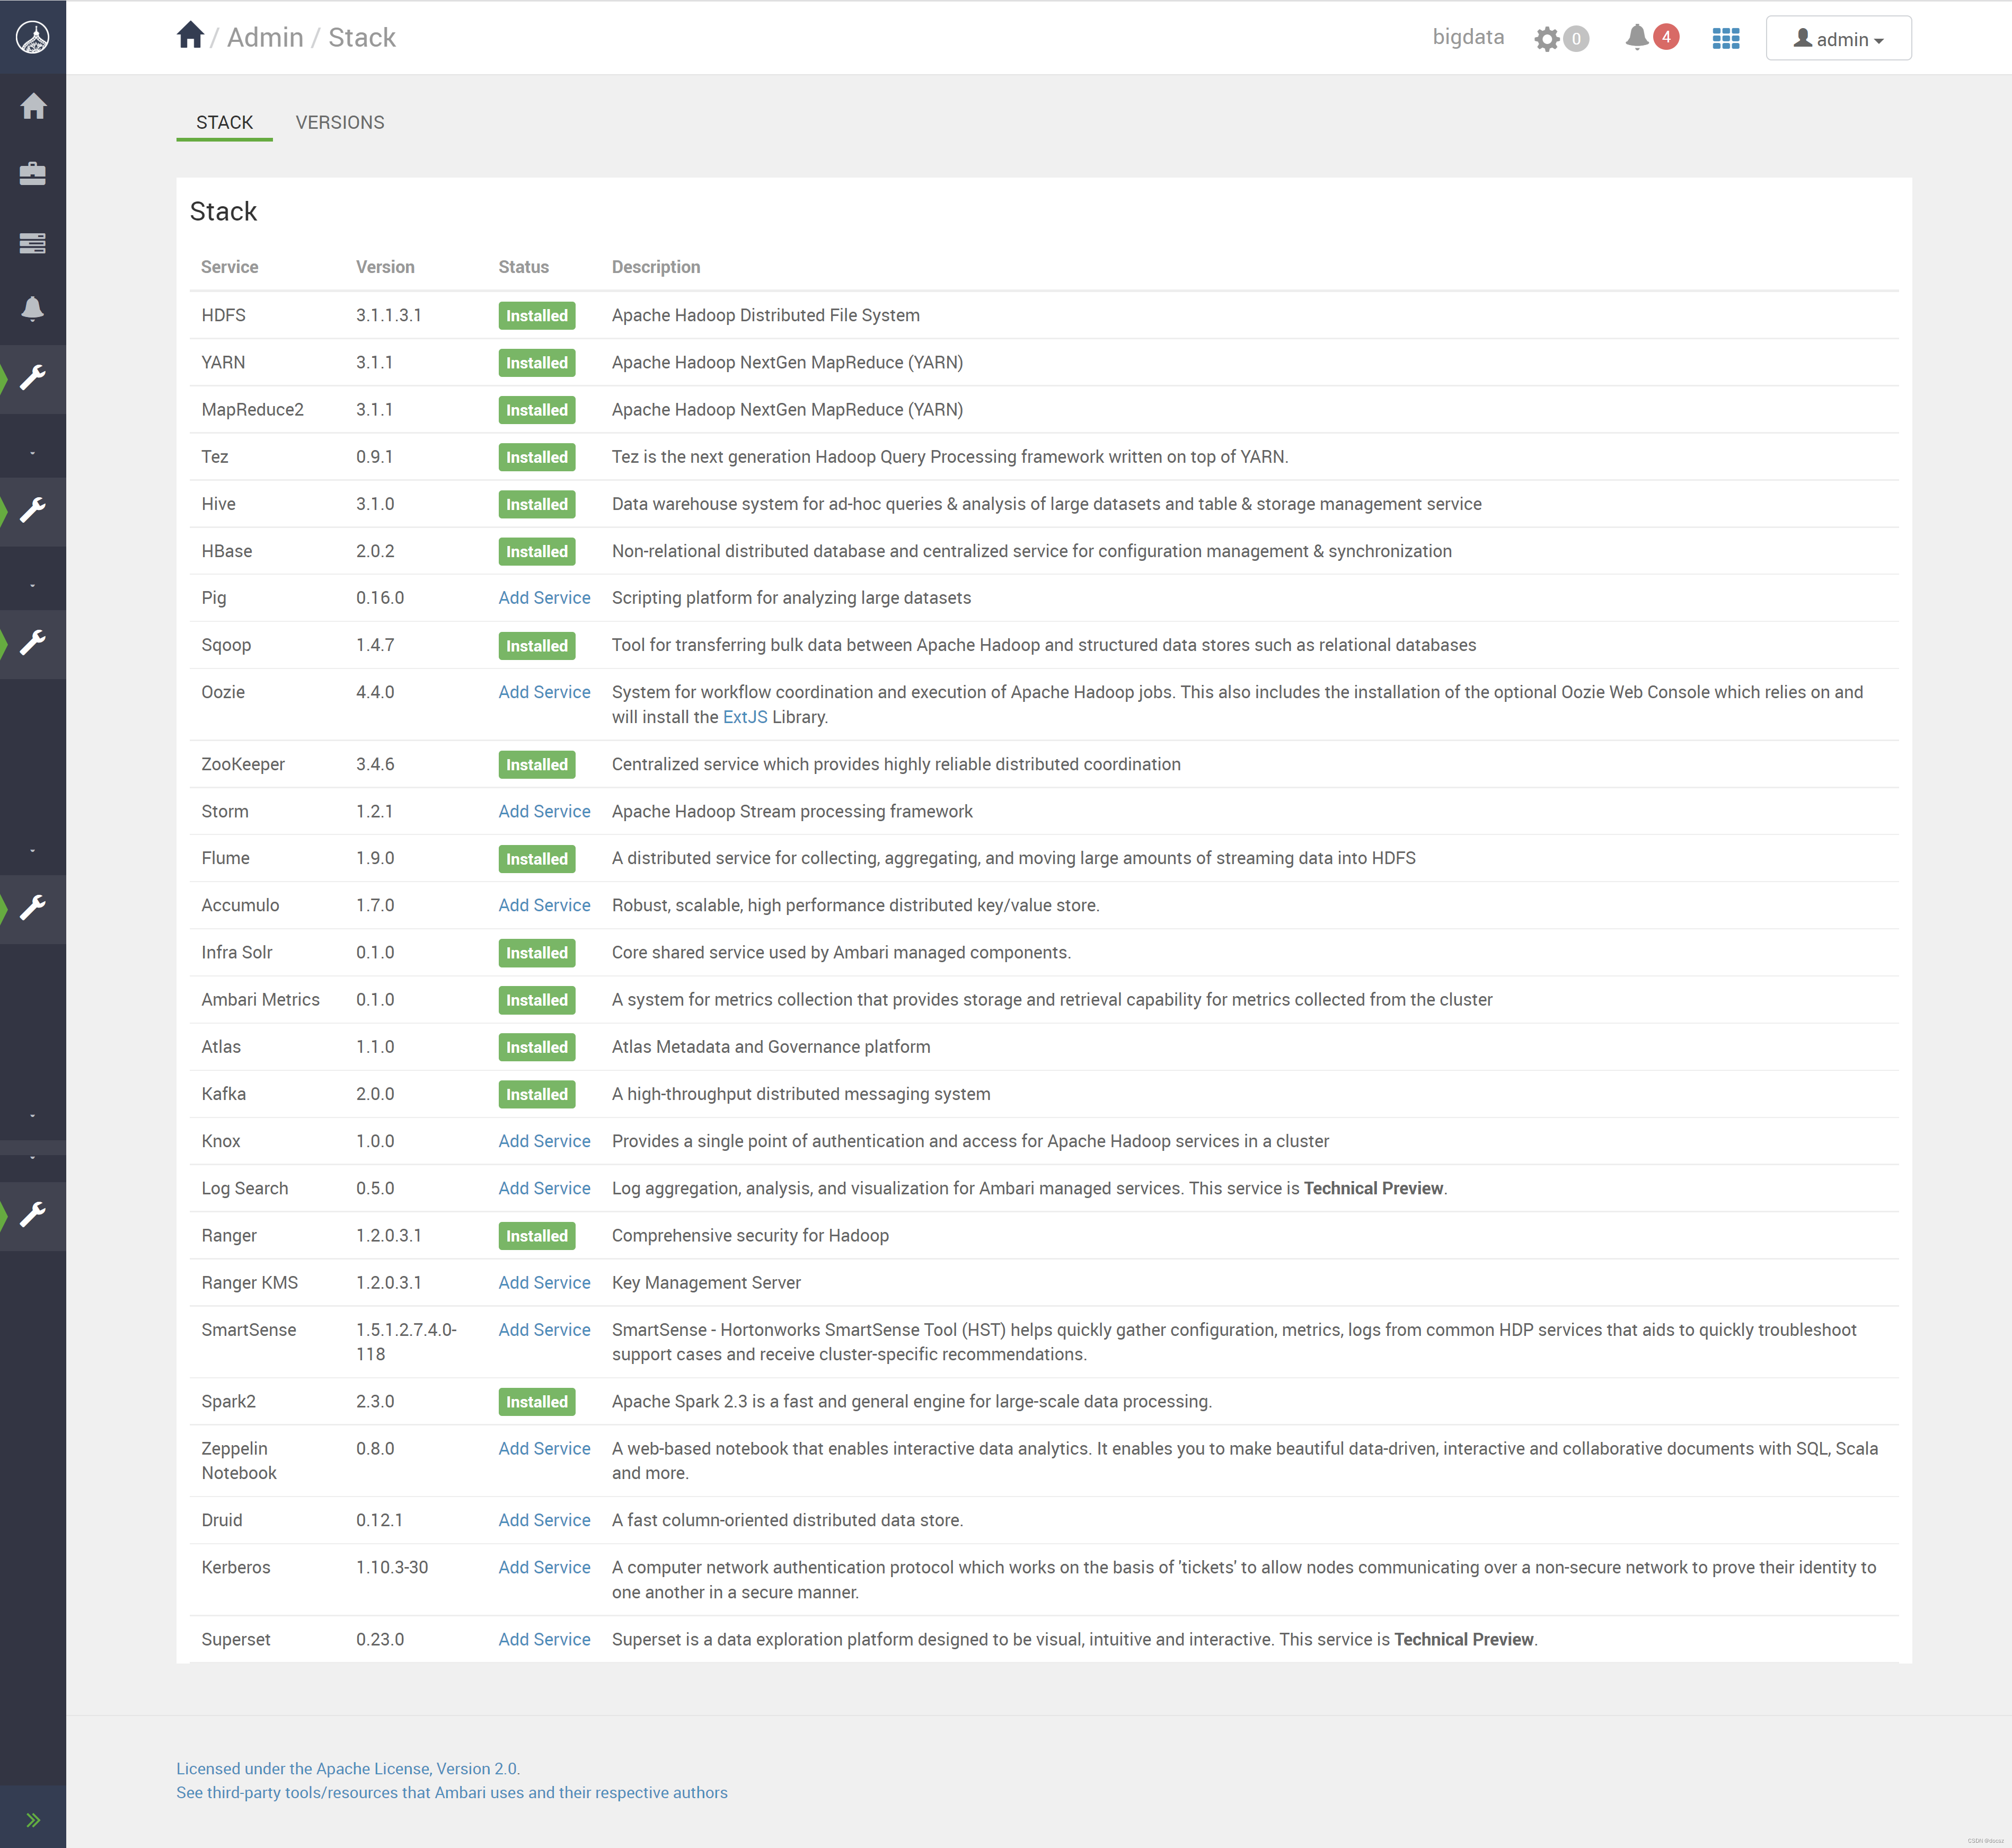
Task: Click Add Service link for Oozie
Action: pyautogui.click(x=544, y=692)
